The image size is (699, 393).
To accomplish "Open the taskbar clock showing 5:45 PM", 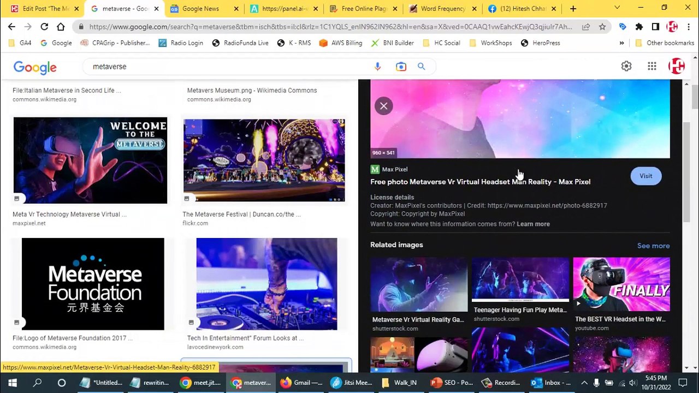I will 655,383.
